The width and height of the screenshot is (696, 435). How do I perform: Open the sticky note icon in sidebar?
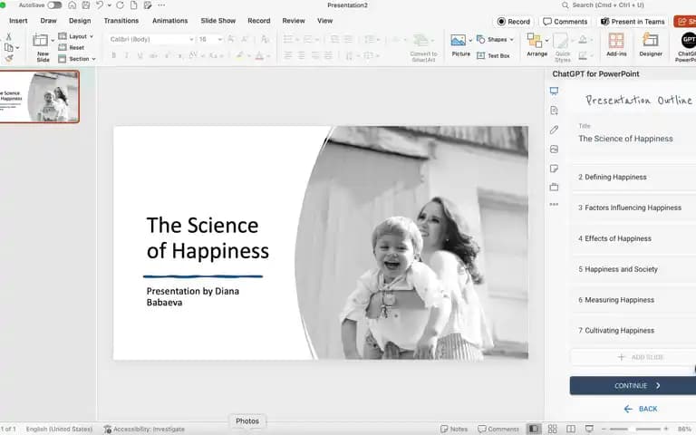[554, 169]
